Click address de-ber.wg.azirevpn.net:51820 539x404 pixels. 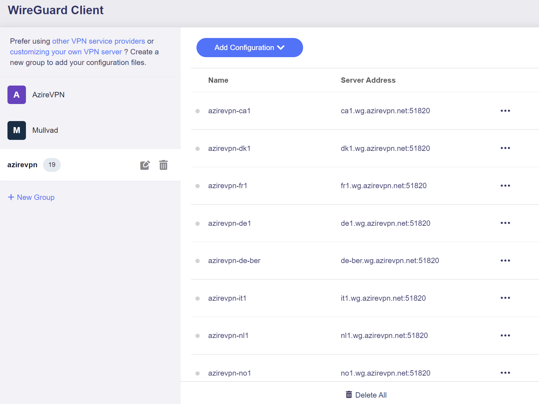coord(390,261)
